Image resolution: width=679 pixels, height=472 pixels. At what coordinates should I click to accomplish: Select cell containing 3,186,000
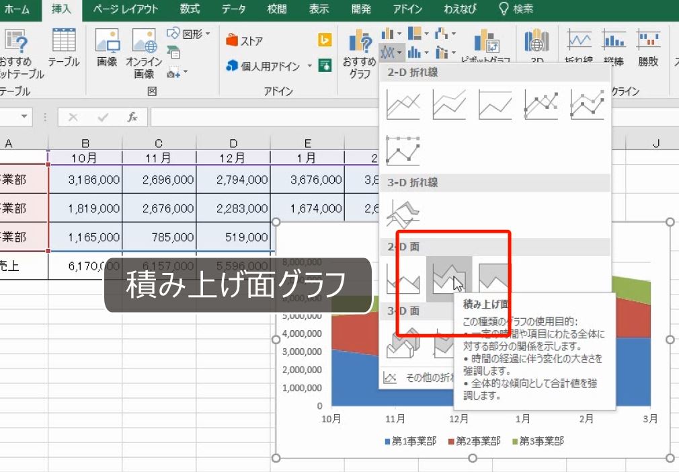point(85,180)
